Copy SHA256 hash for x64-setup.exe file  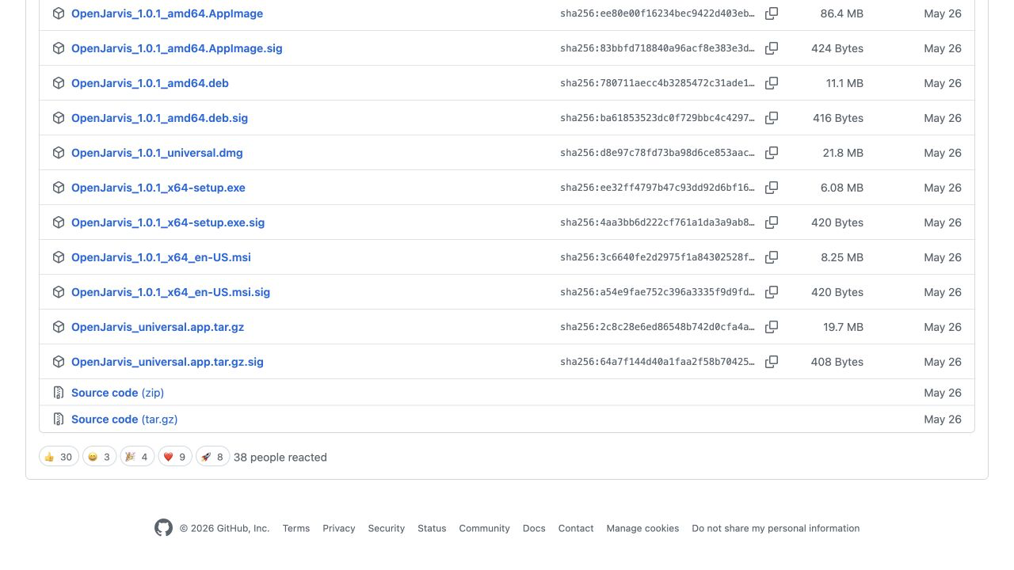point(772,188)
